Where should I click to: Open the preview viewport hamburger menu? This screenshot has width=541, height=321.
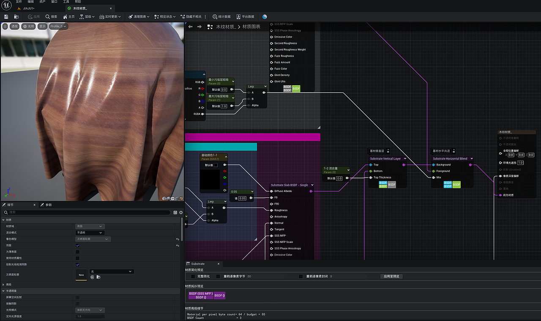(5, 26)
